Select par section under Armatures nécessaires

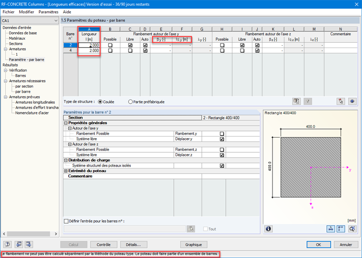coord(24,86)
